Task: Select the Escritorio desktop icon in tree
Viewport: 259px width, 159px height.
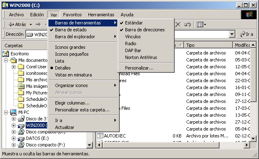Action: 6,54
